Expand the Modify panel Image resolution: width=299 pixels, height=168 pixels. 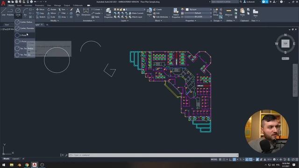pos(54,21)
